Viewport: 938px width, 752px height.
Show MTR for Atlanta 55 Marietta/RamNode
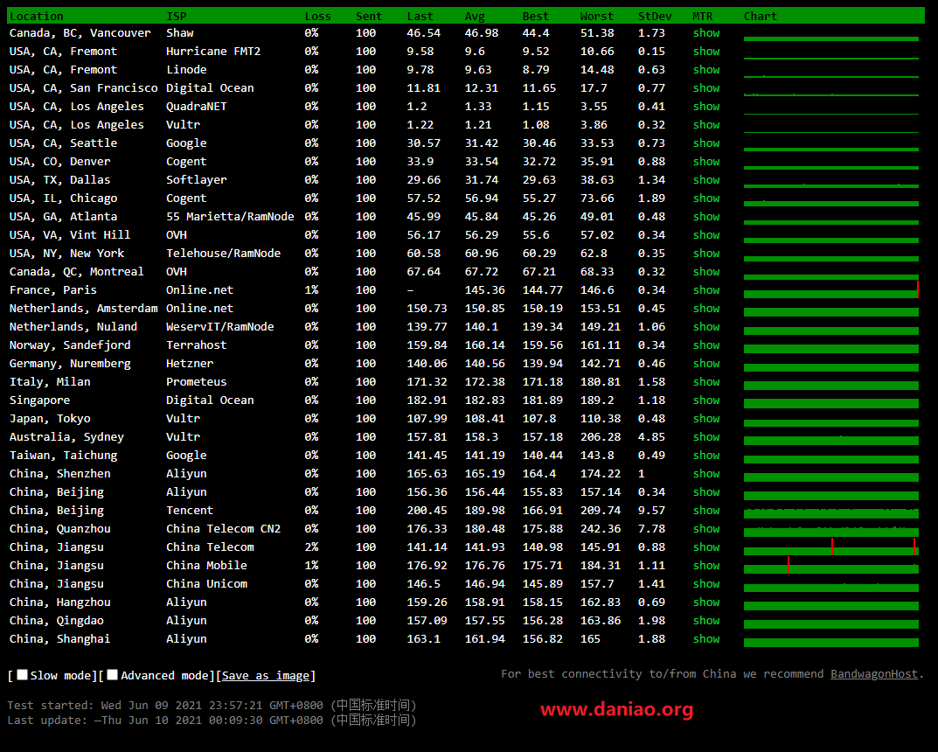(x=705, y=217)
